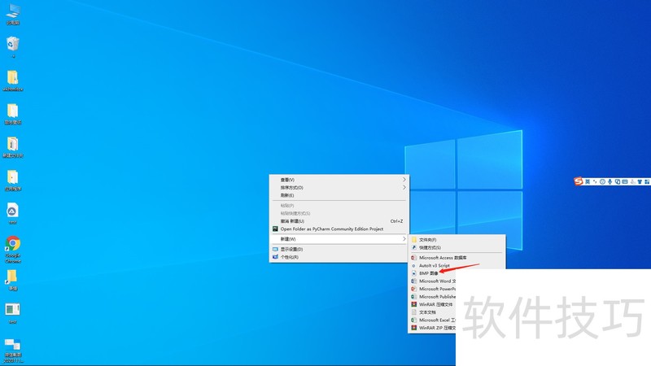
Task: Select 刷新(E) in the context menu
Action: pos(287,195)
